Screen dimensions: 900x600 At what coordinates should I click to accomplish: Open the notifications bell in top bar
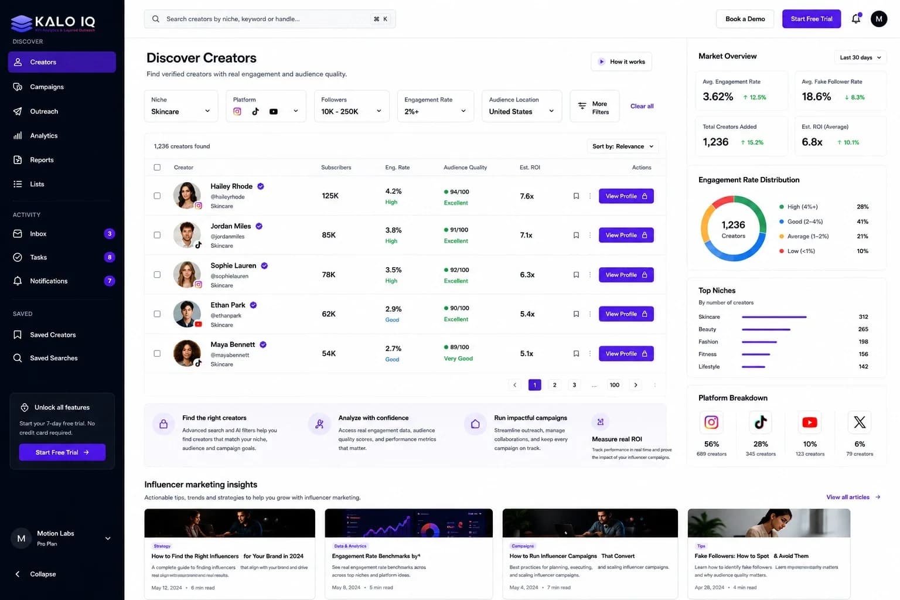click(x=856, y=18)
